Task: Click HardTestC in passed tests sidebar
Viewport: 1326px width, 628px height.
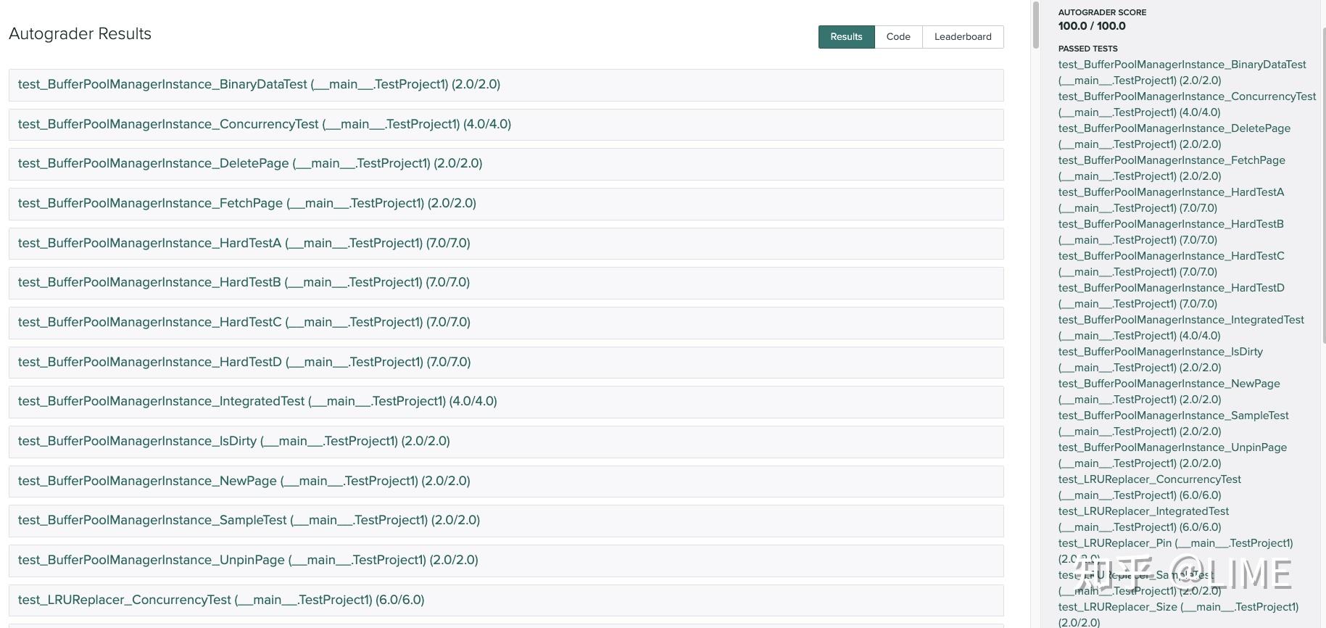Action: tap(1171, 264)
